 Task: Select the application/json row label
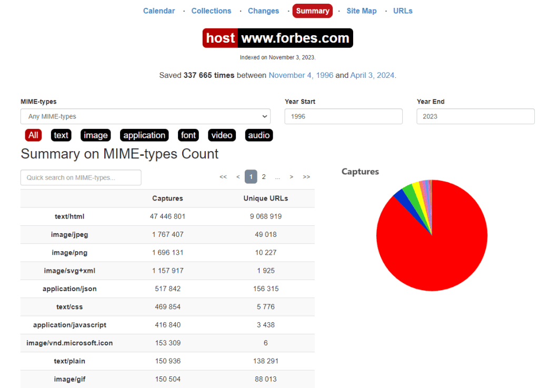click(69, 289)
